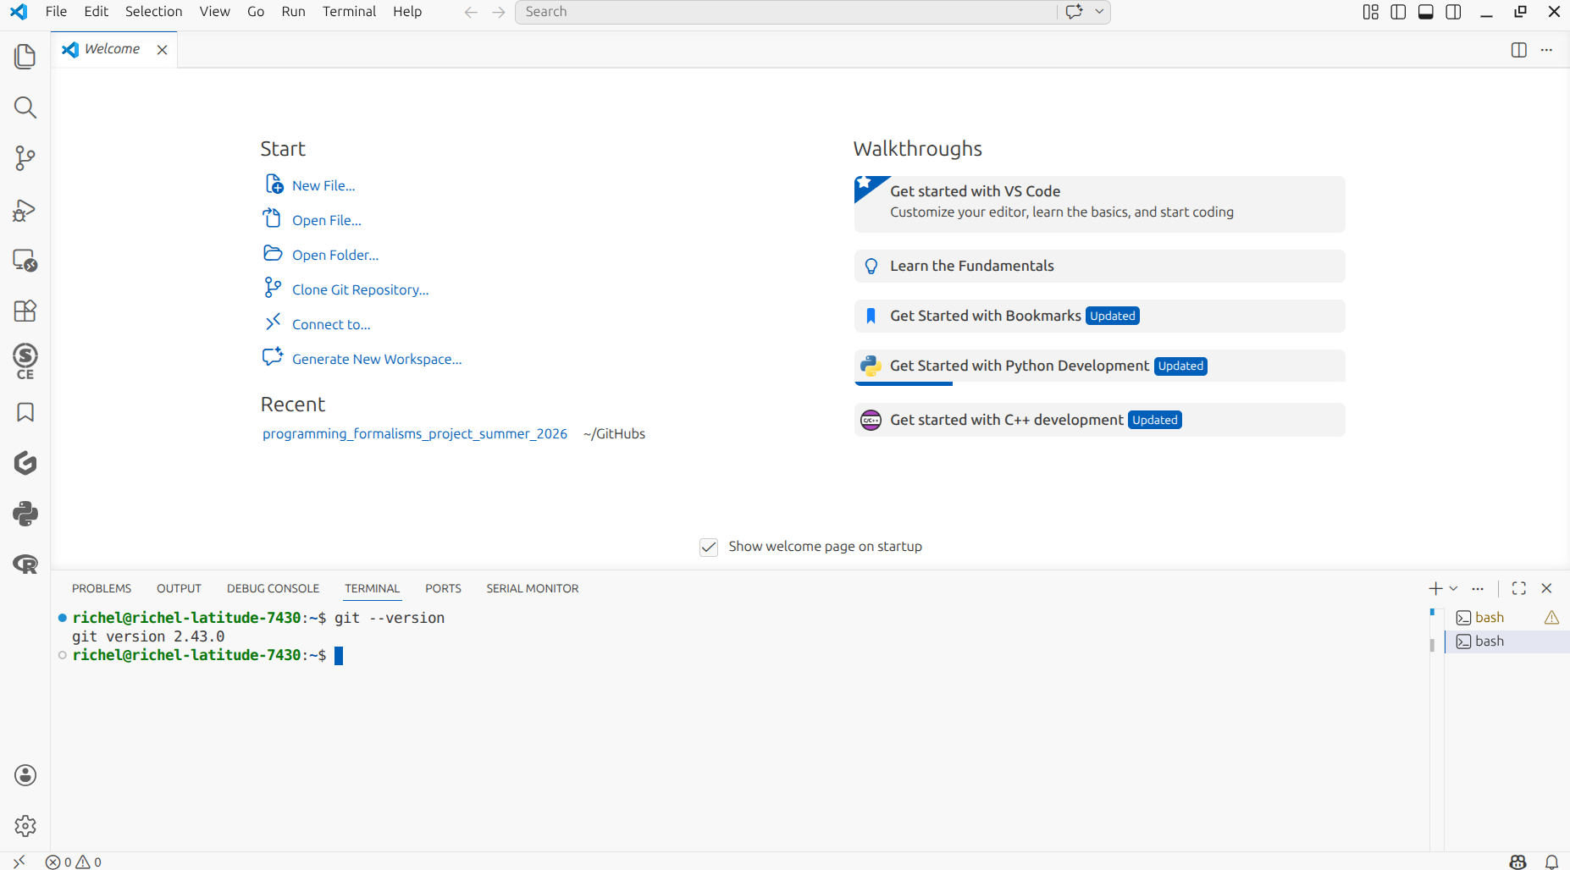Image resolution: width=1570 pixels, height=870 pixels.
Task: Open the File menu
Action: (x=56, y=12)
